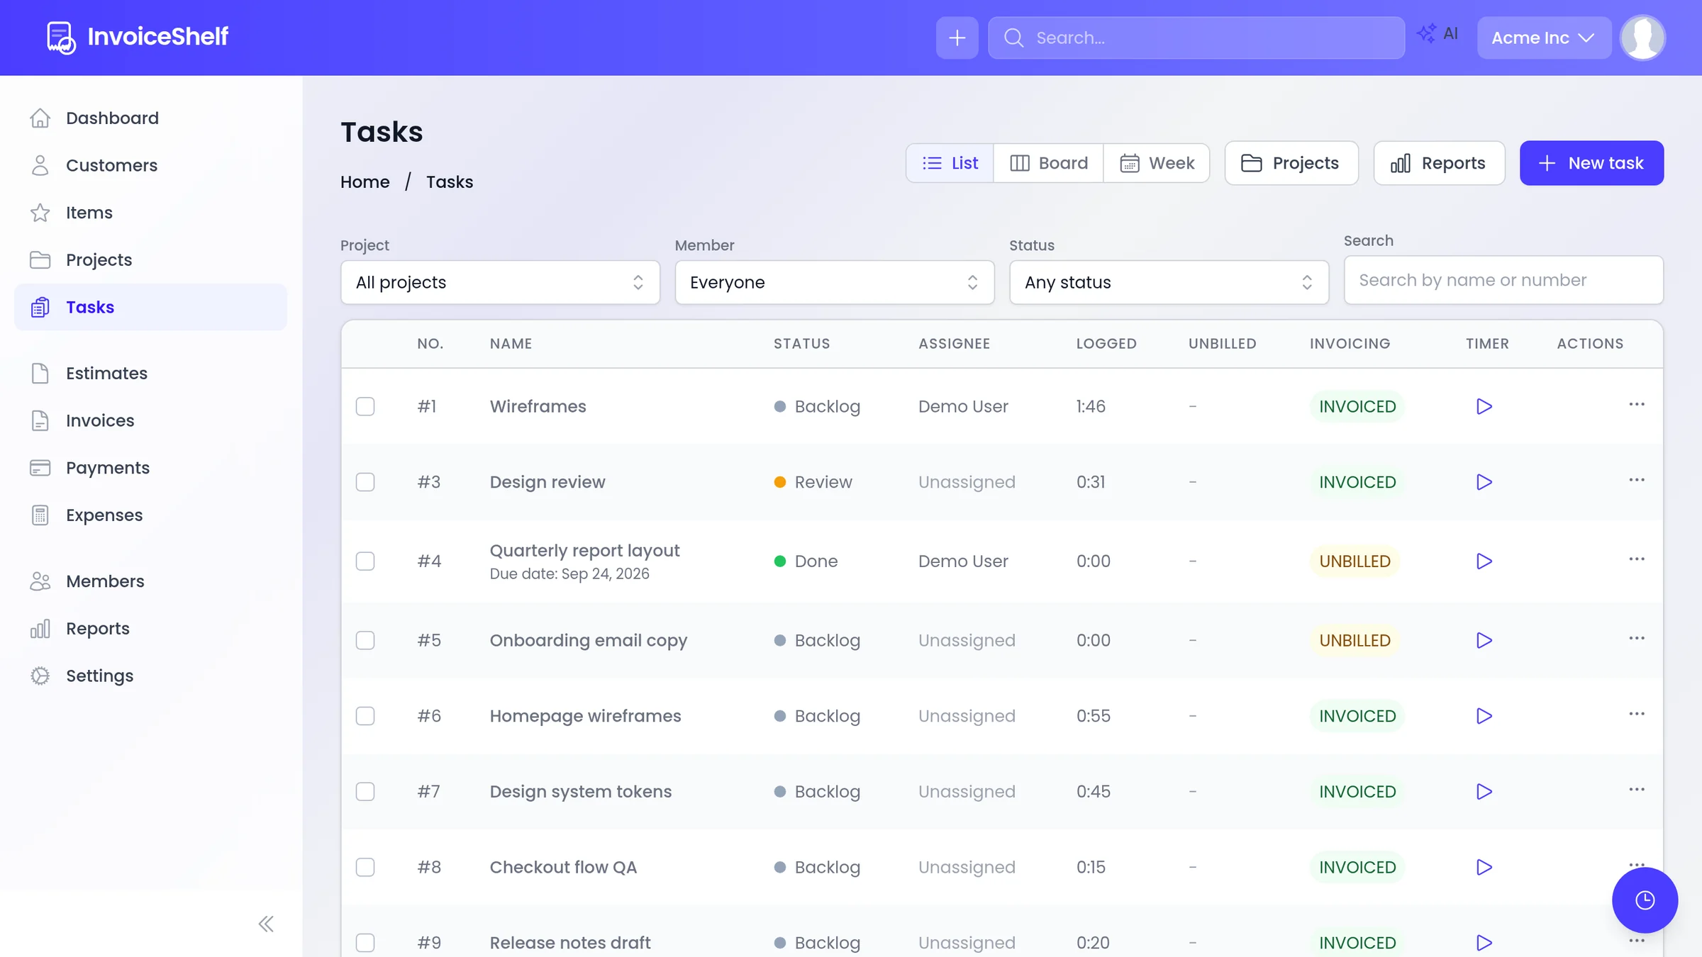Start timer for Quarterly report layout
The width and height of the screenshot is (1702, 957).
(1484, 561)
